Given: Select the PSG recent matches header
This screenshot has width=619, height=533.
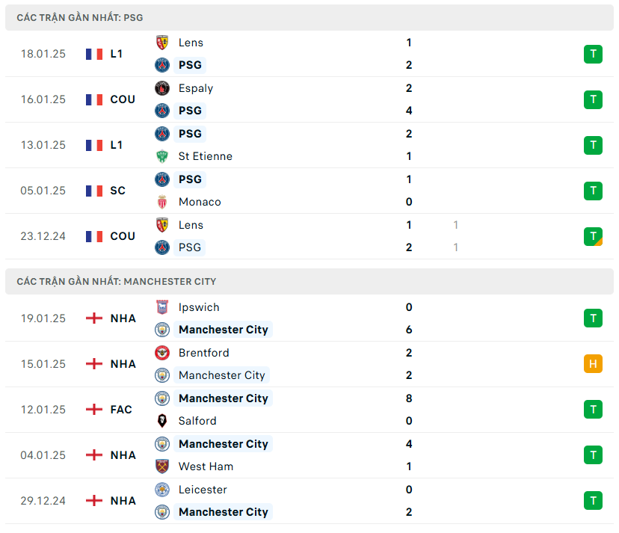Looking at the screenshot, I should click(x=80, y=17).
